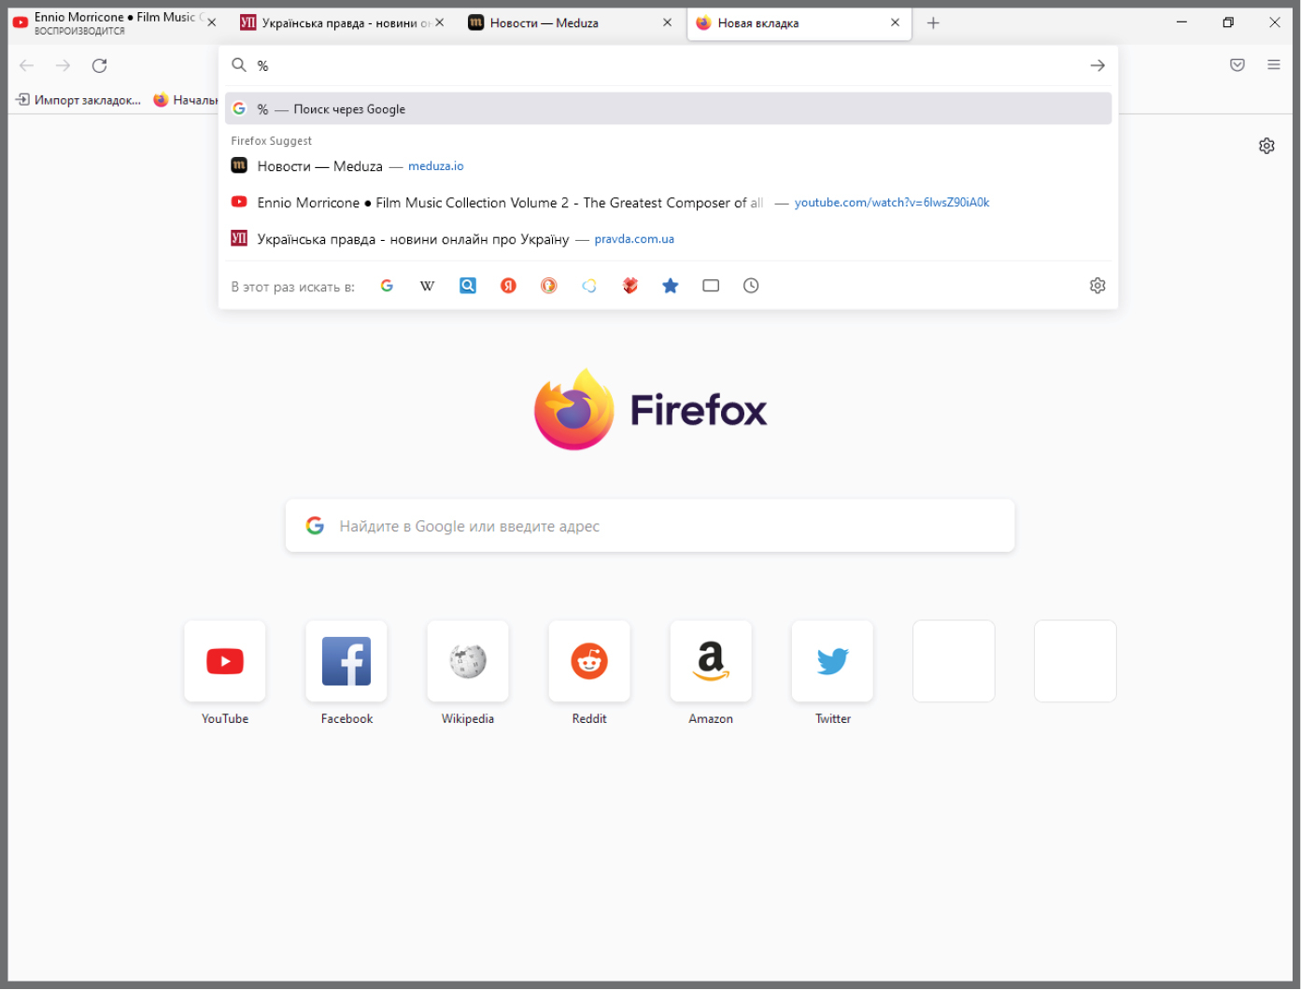Open the Новости — Meduza suggestion
The height and width of the screenshot is (990, 1301).
[x=668, y=166]
